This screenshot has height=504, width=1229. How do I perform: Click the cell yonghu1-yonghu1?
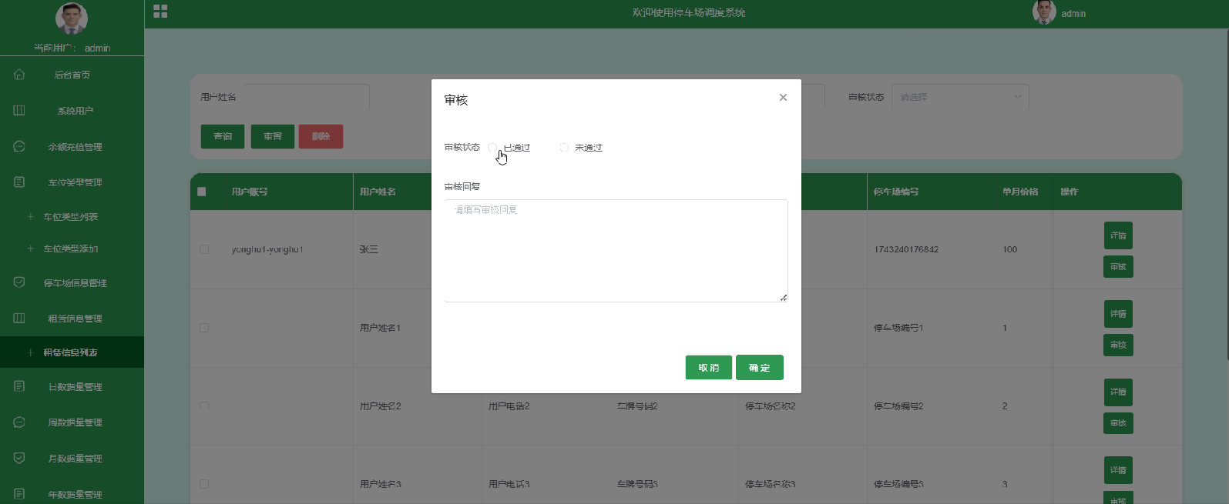point(267,249)
